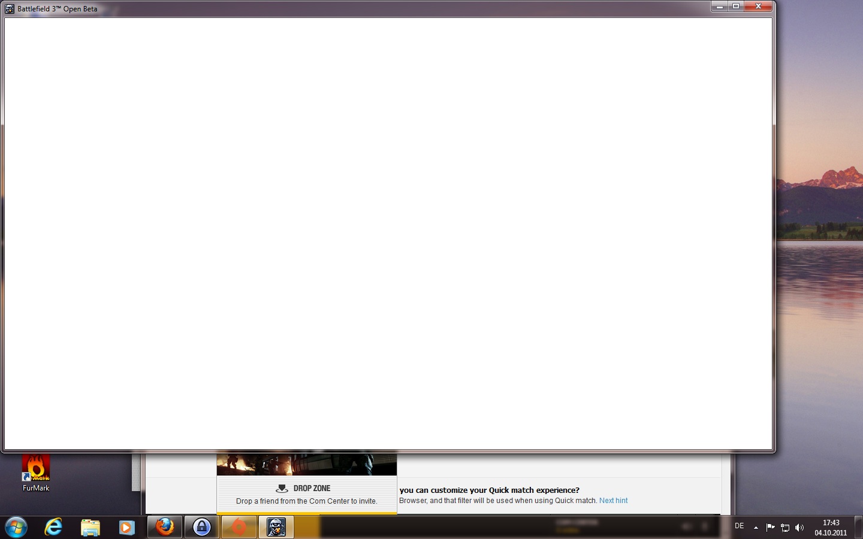Click the game thumbnail above the Drop Zone

click(x=306, y=464)
